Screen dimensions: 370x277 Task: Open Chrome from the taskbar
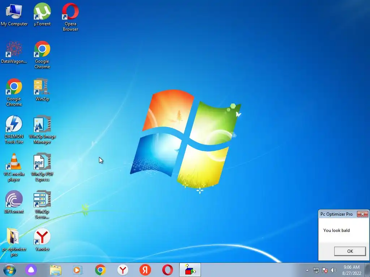pyautogui.click(x=100, y=270)
